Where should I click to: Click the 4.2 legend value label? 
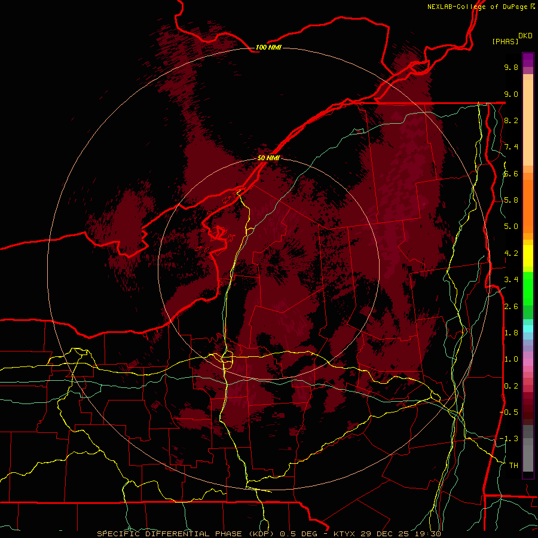pyautogui.click(x=511, y=253)
